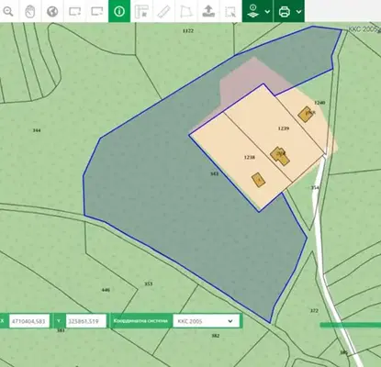Click the scale-and-corner measurement tool icon
The image size is (381, 367).
click(141, 12)
